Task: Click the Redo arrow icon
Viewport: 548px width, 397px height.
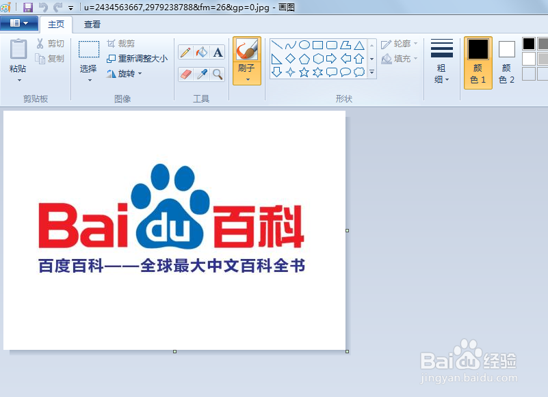Action: point(57,7)
